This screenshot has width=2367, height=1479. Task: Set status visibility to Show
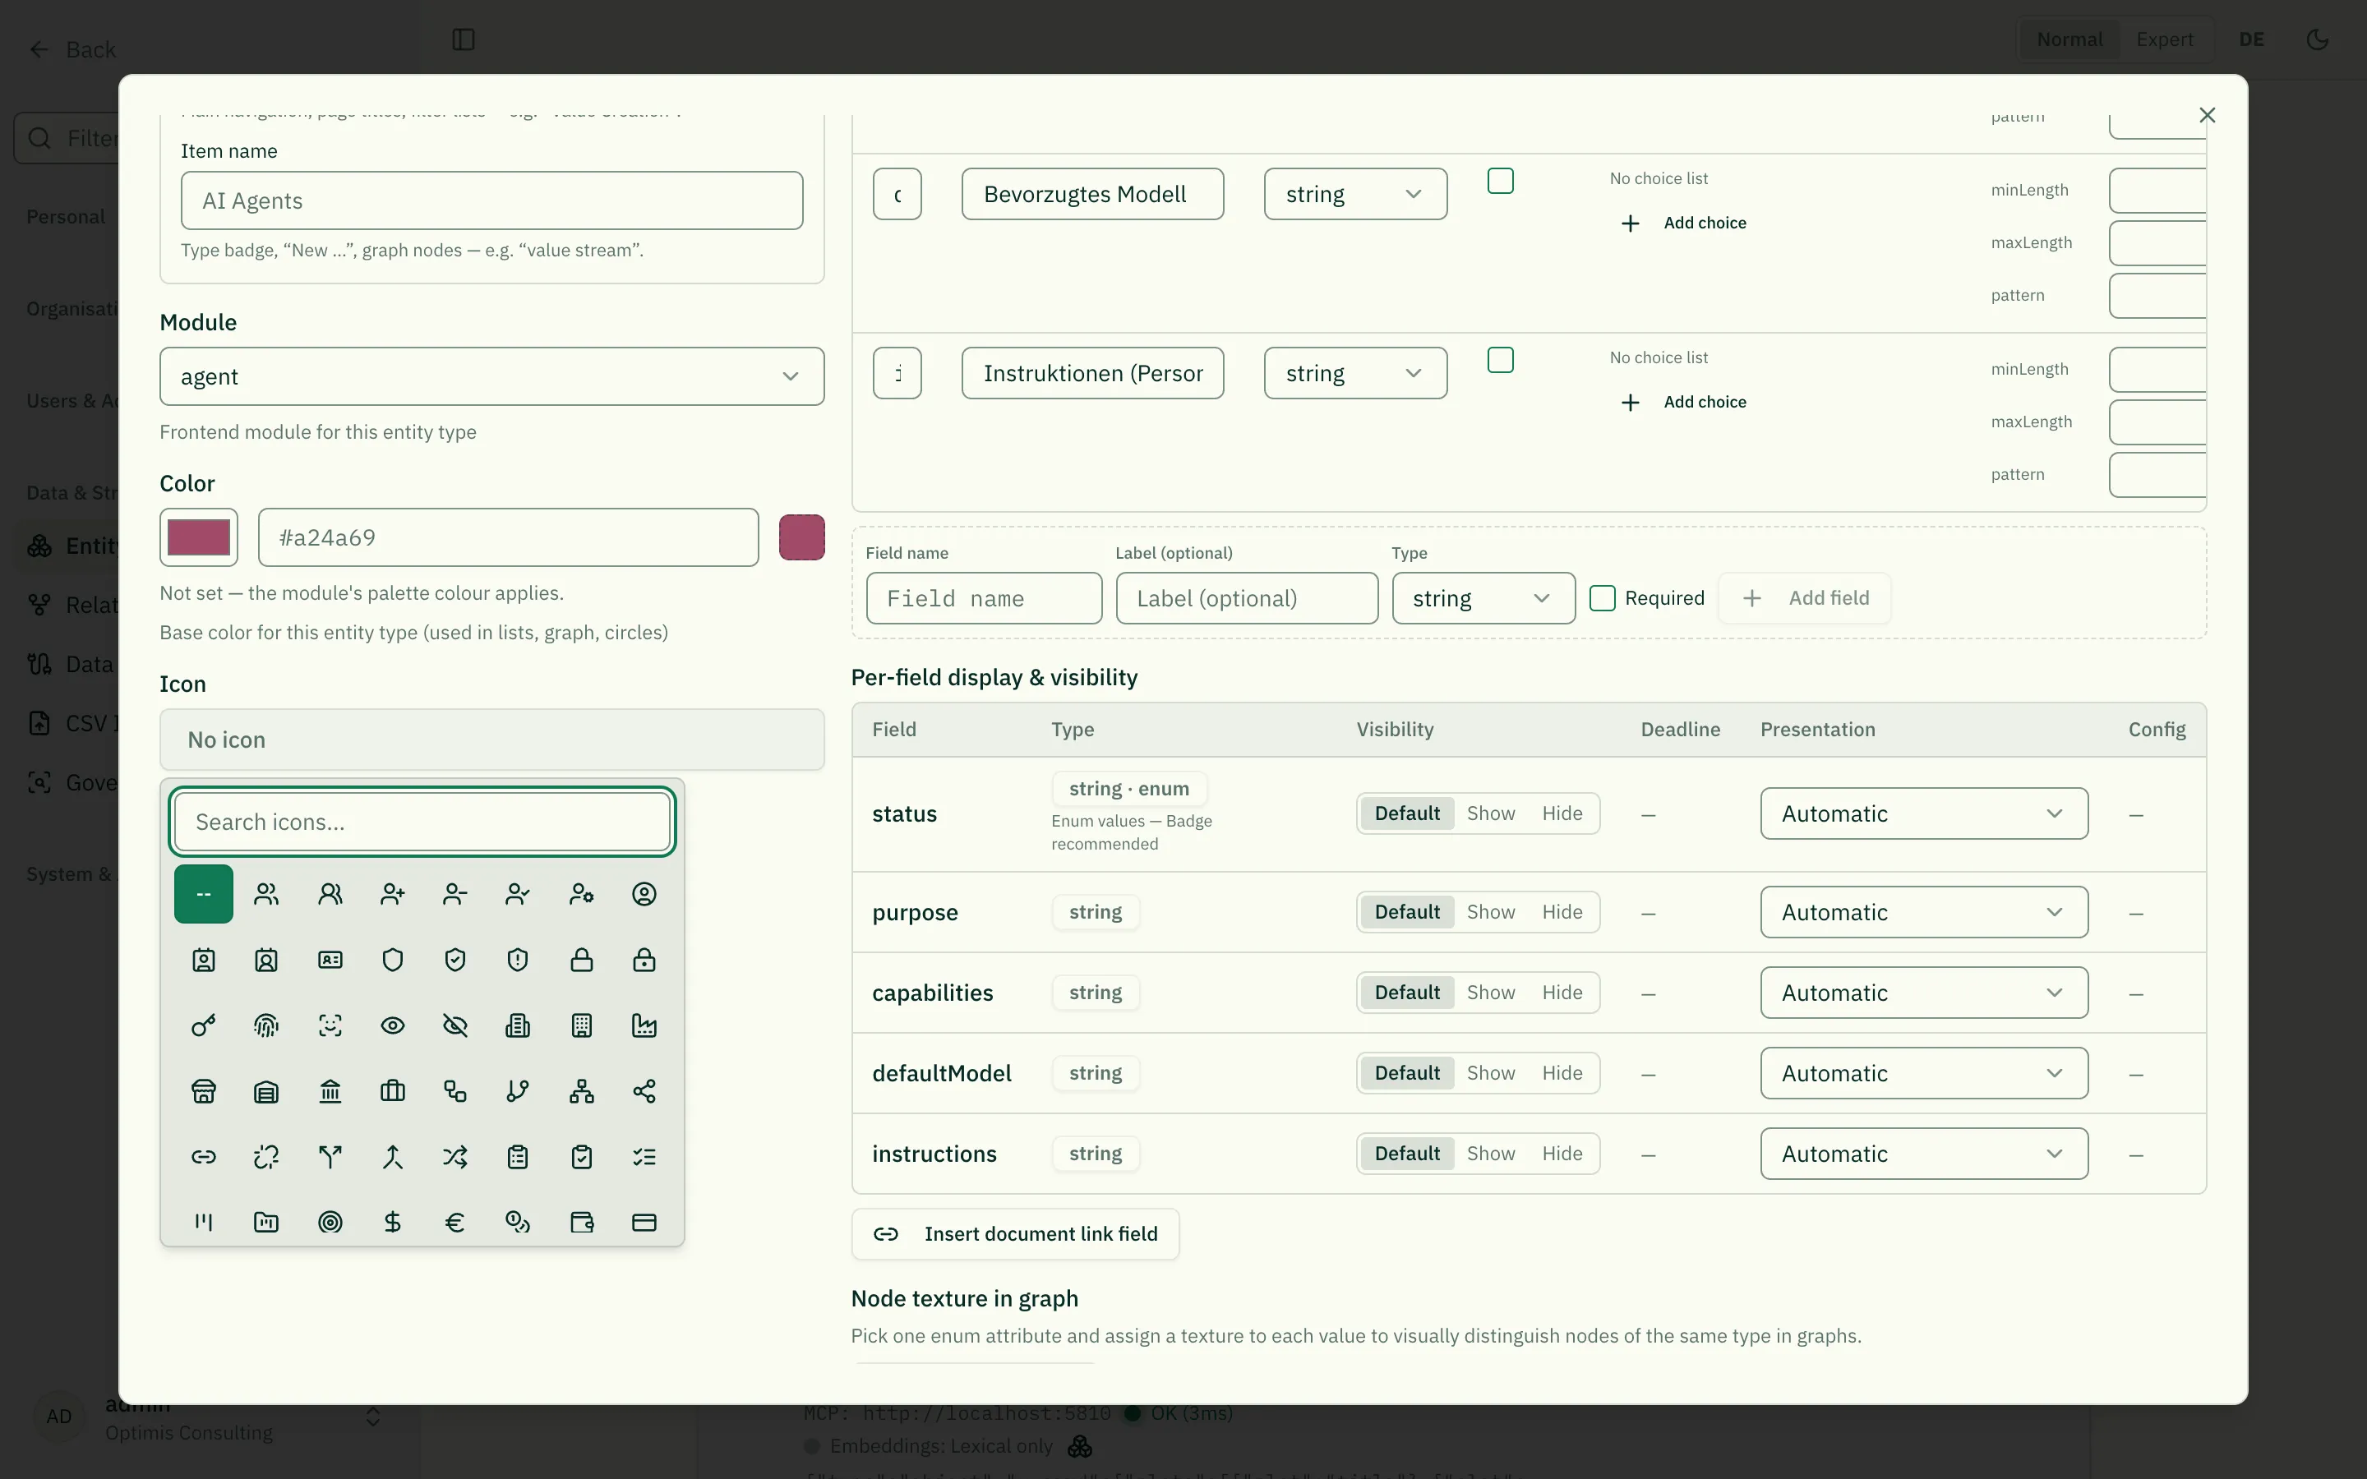[x=1489, y=813]
